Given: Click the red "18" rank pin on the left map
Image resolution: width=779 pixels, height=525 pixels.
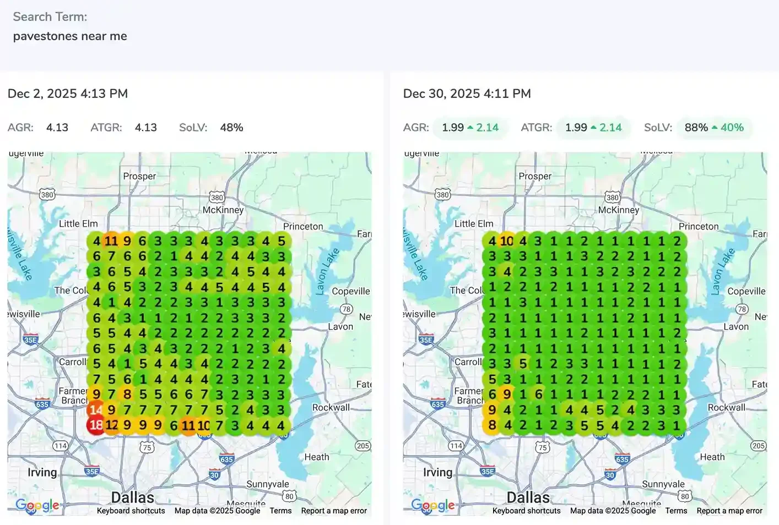Looking at the screenshot, I should tap(95, 425).
